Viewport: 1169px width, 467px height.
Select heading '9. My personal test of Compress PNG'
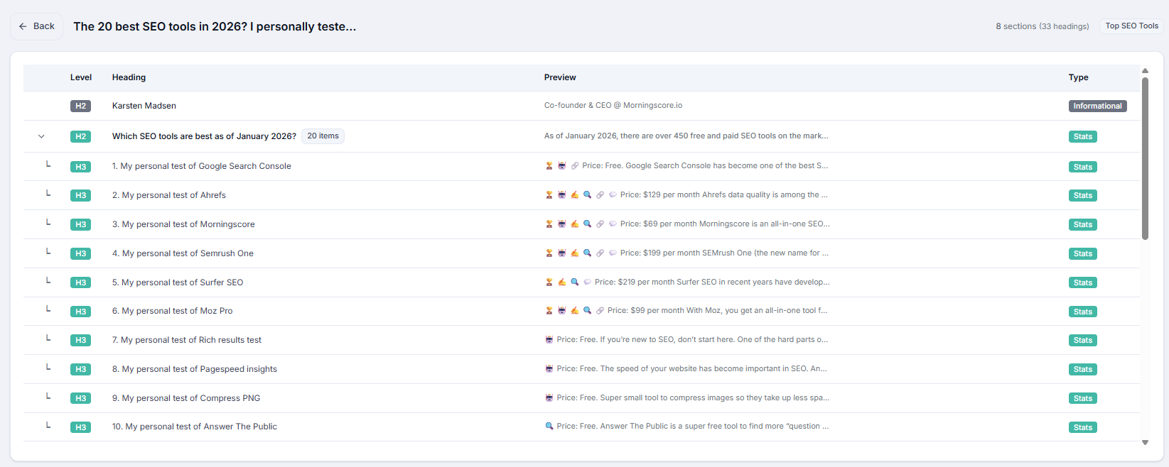click(x=186, y=398)
